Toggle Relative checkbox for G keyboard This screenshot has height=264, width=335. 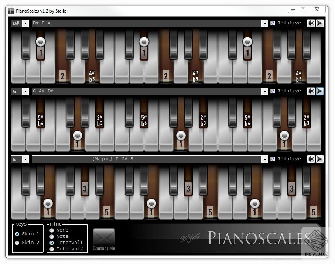tap(273, 91)
